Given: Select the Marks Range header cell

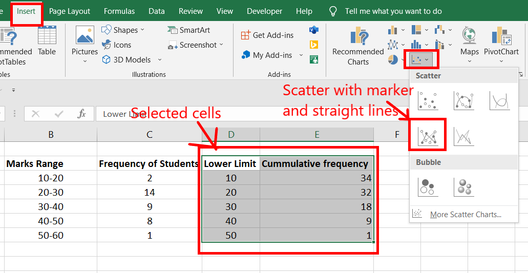Looking at the screenshot, I should click(x=51, y=163).
